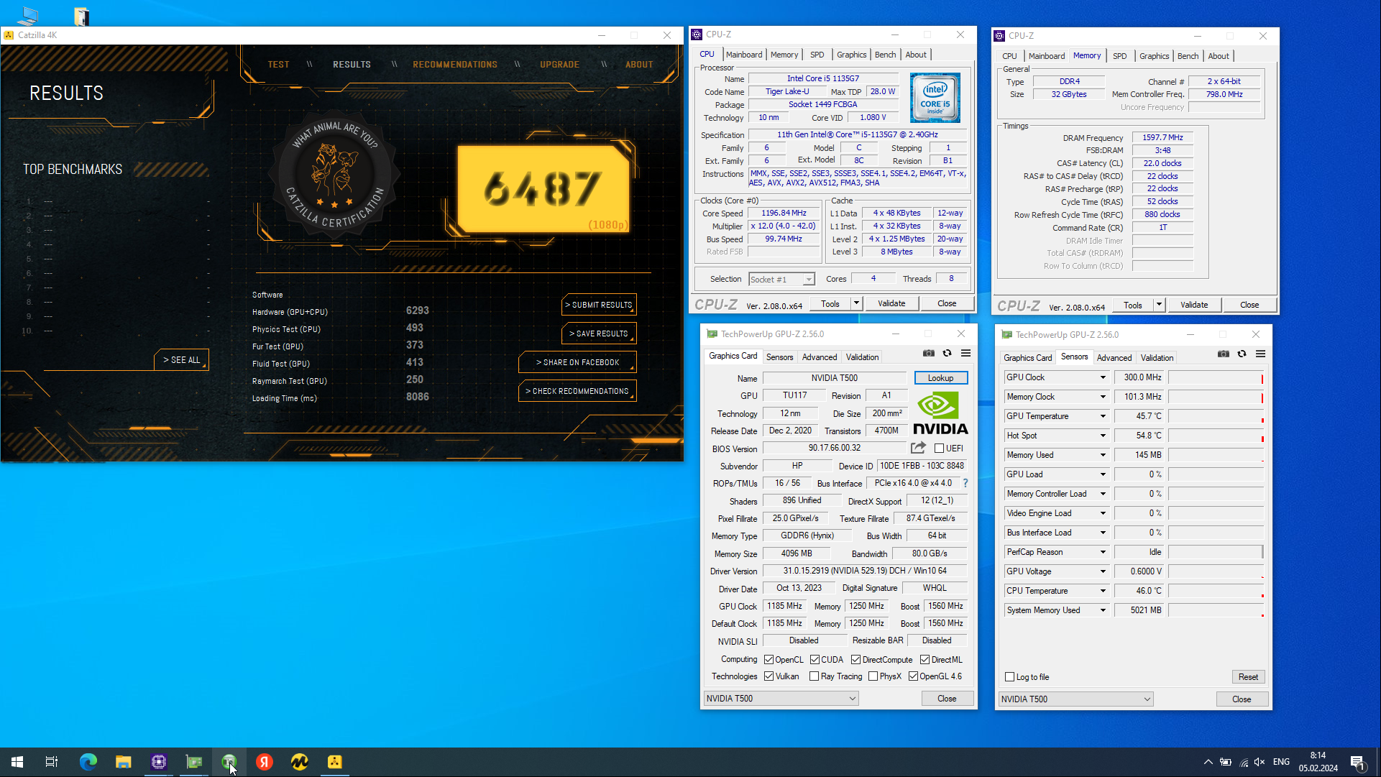Viewport: 1381px width, 777px height.
Task: Open PerfCap Reason sensor dropdown
Action: click(x=1102, y=552)
